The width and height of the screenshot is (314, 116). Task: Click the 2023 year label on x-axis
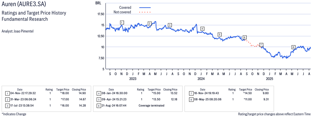[133, 79]
